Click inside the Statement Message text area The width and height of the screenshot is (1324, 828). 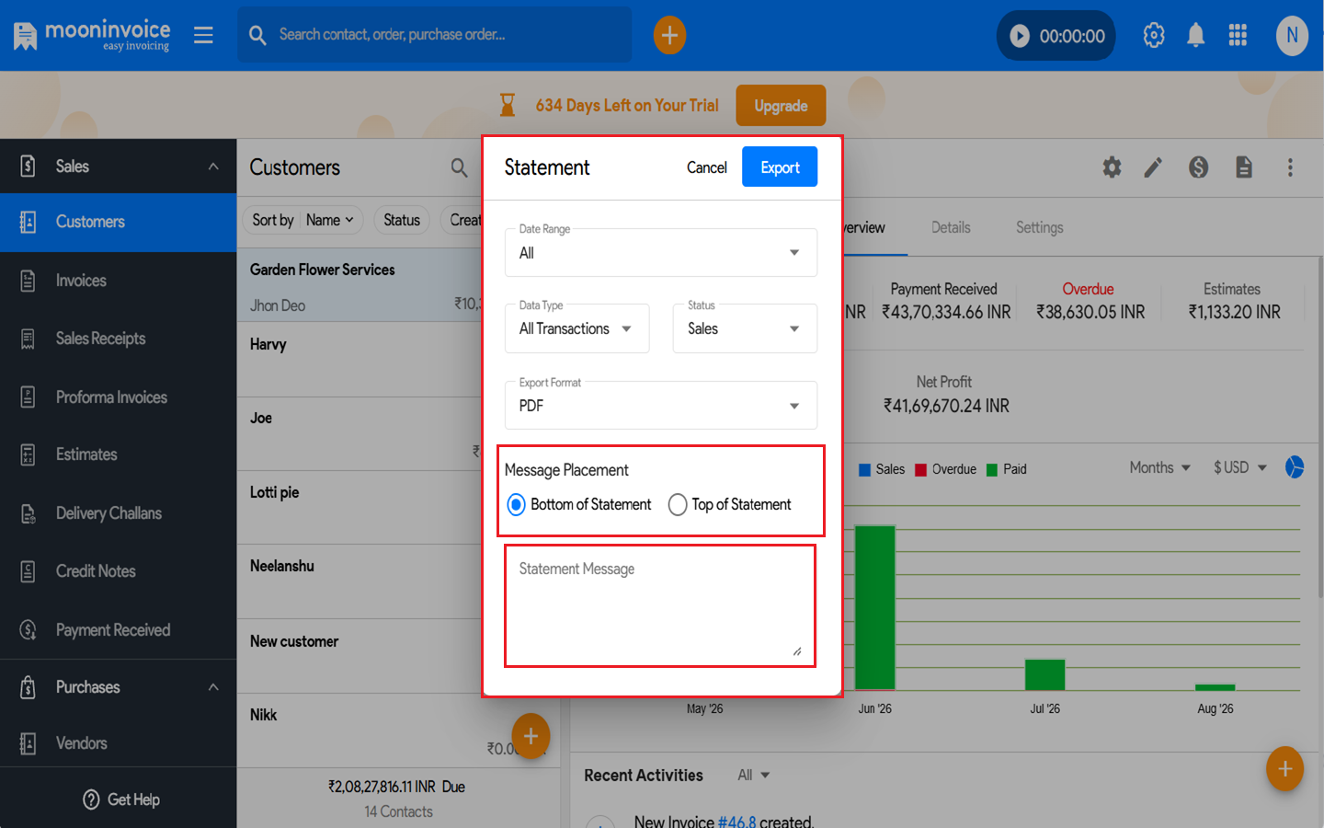coord(660,605)
